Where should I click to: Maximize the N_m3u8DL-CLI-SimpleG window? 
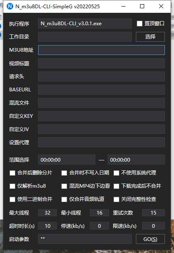[142, 7]
